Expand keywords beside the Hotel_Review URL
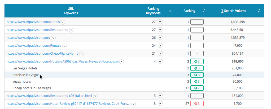Viewport: 271px width, 109px height. click(134, 104)
